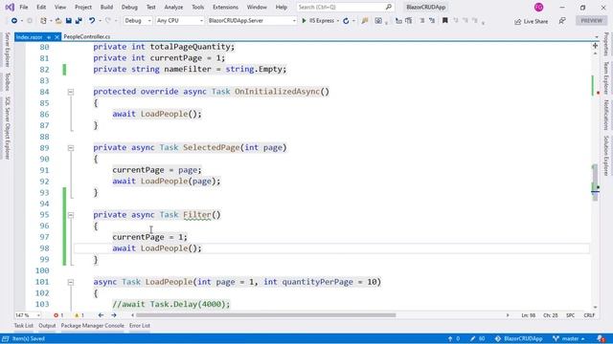Screen dimensions: 613x344
Task: Open the Solution Explorer side tab
Action: [x=606, y=156]
